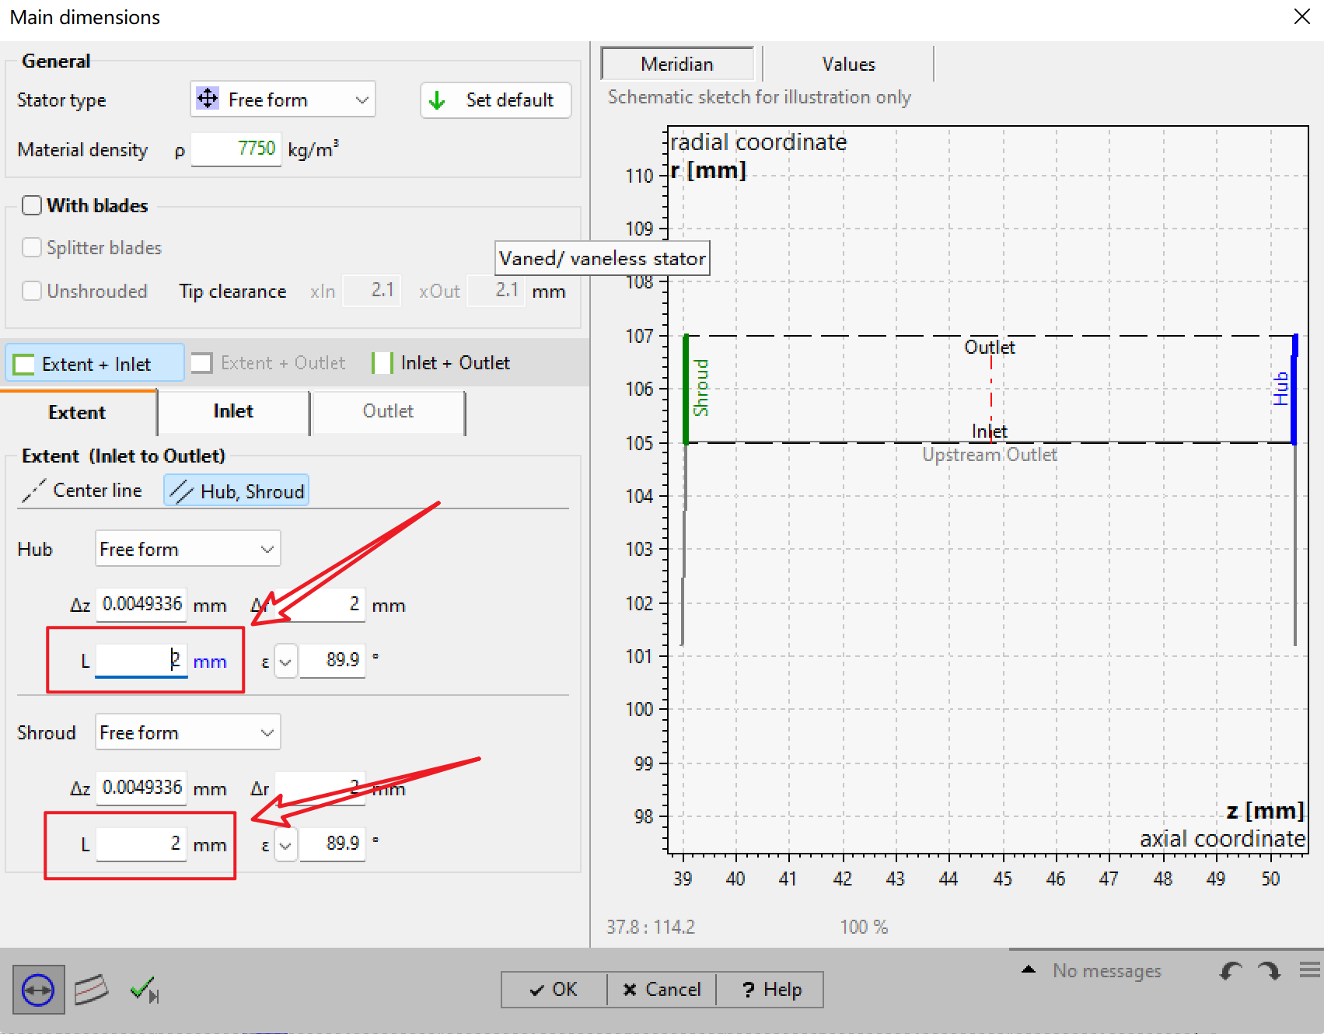Screen dimensions: 1324x1034
Task: Expand the messages panel triangle
Action: pos(1029,969)
